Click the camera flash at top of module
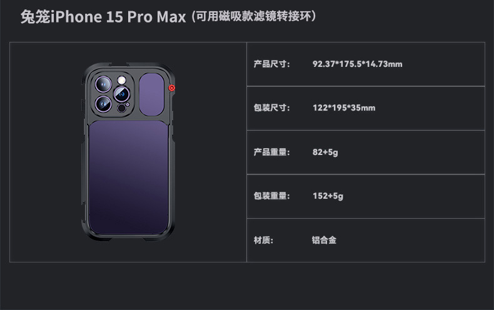 [121, 80]
